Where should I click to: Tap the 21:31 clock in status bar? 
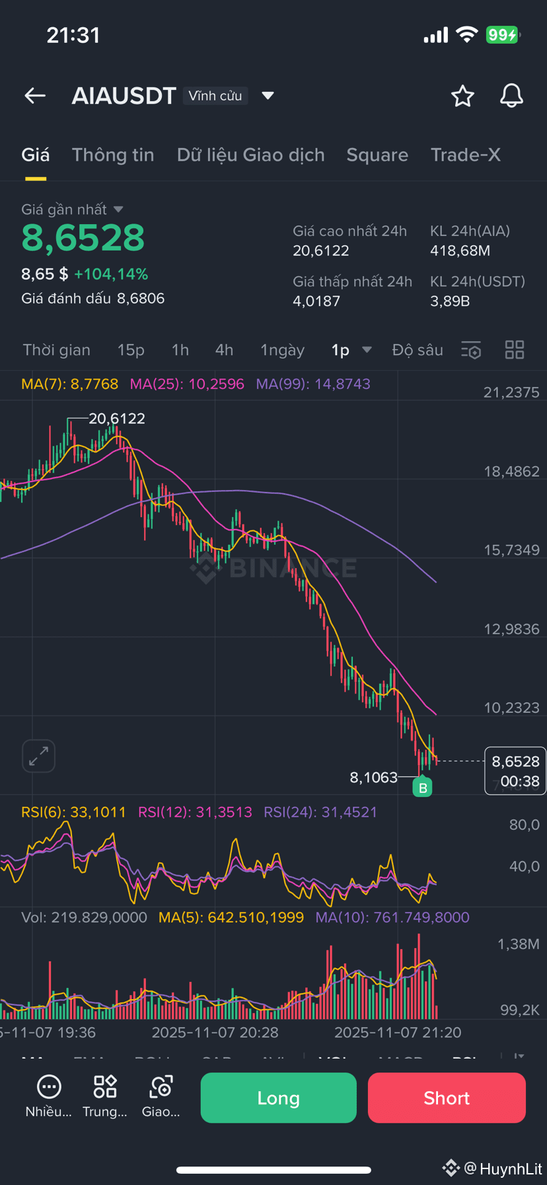click(x=73, y=35)
